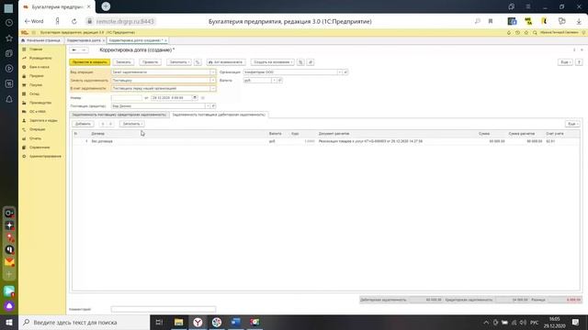Open the Поставщик (кредитор) open-link icon
The height and width of the screenshot is (330, 588).
[x=213, y=106]
